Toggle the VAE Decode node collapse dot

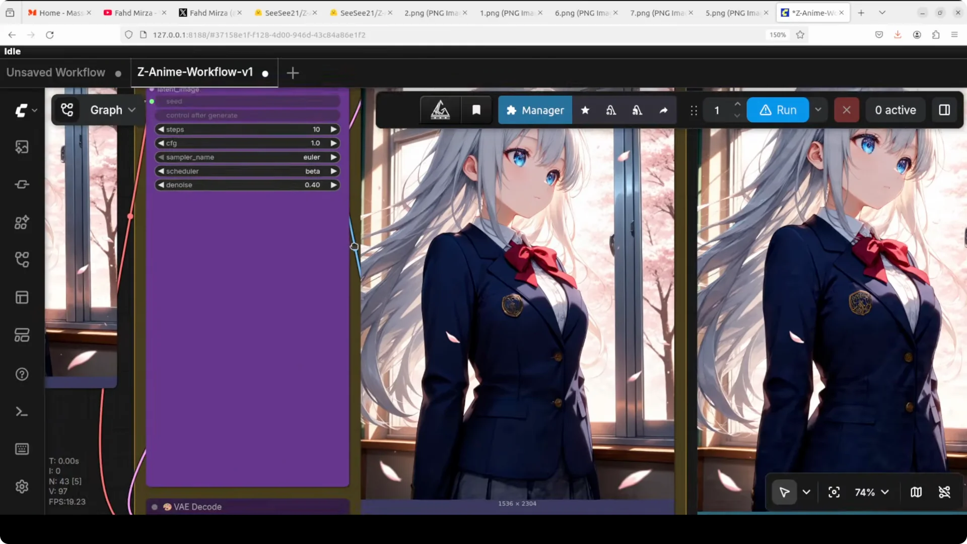pos(155,507)
